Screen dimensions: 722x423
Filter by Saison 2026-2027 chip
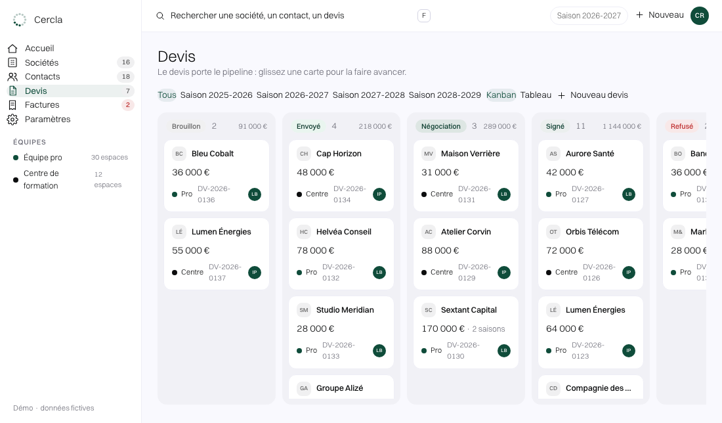click(292, 95)
